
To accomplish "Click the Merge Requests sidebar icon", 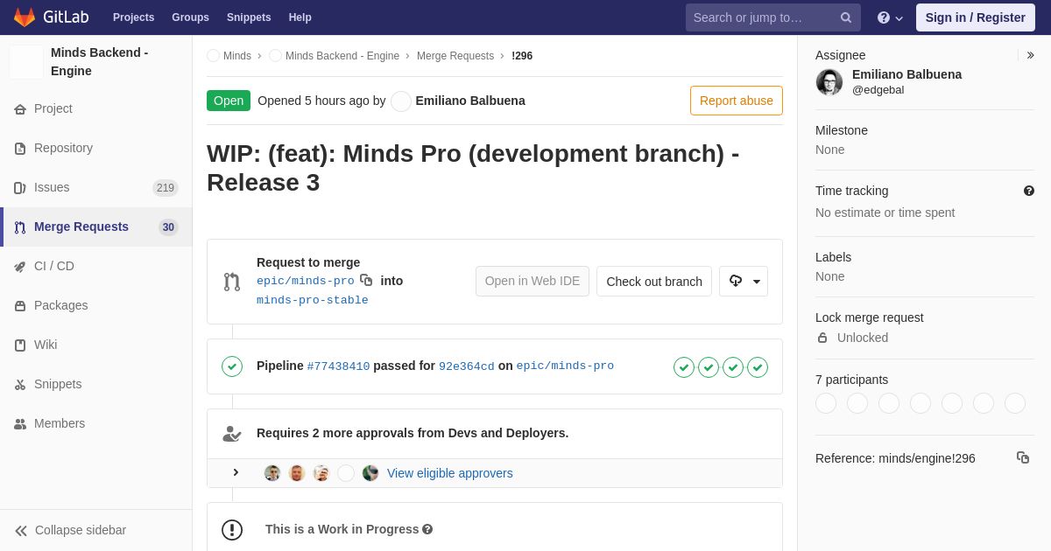I will (20, 227).
